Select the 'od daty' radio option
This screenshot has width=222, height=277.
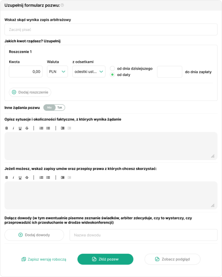click(112, 74)
